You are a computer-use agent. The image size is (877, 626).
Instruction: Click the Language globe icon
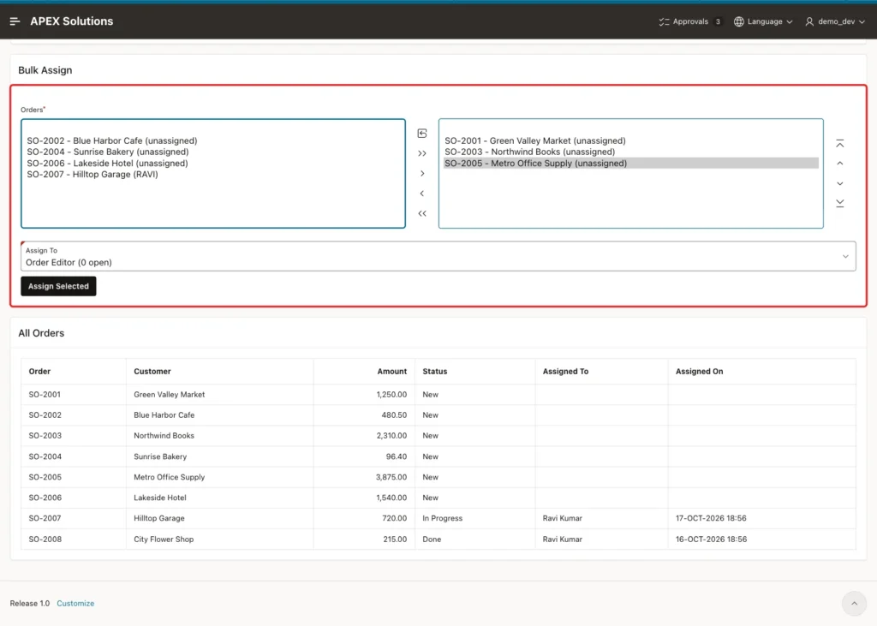[739, 21]
